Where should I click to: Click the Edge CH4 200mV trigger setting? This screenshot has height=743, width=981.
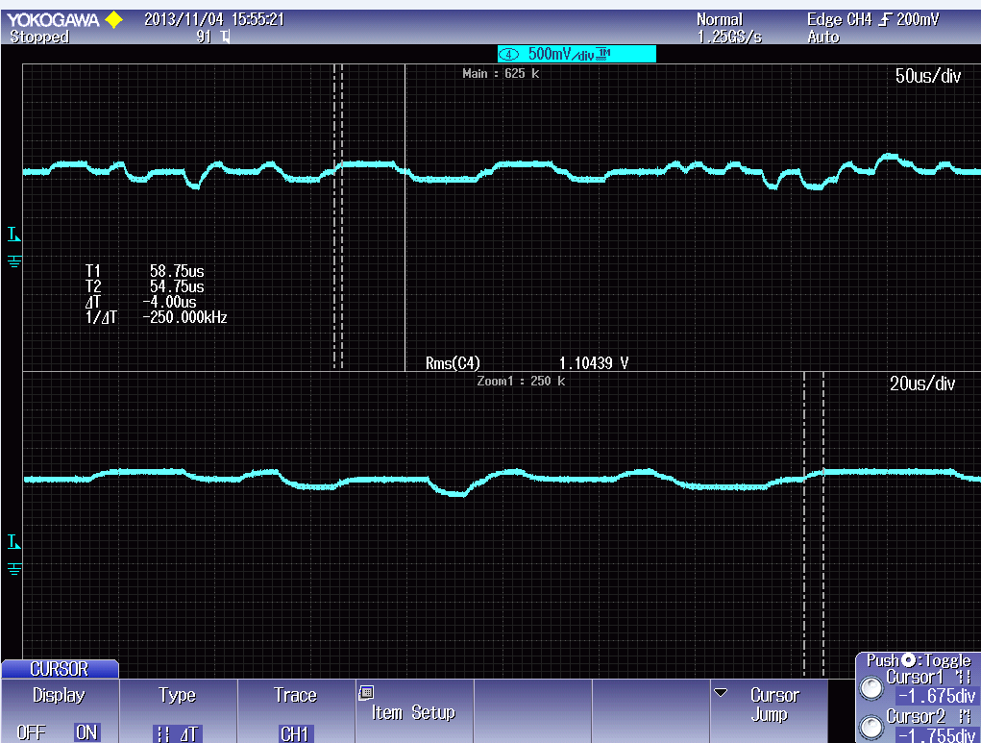[872, 19]
